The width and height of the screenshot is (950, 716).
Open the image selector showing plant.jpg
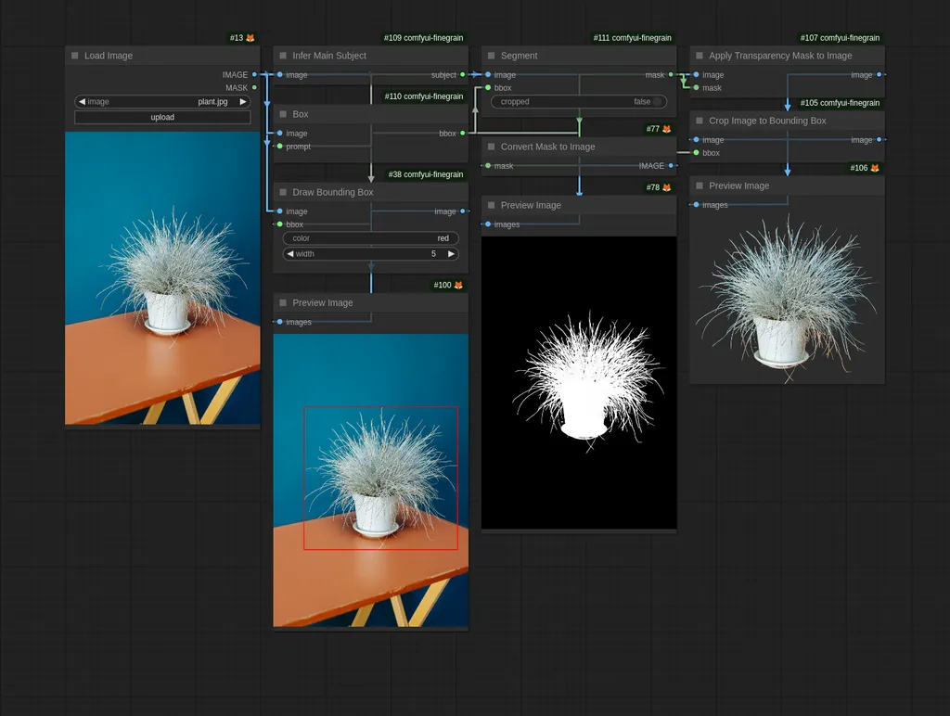(213, 102)
